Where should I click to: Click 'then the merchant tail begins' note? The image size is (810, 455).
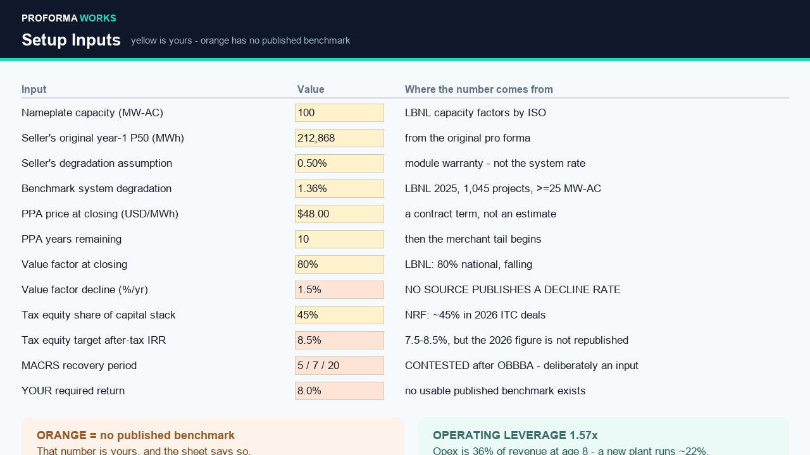[473, 239]
